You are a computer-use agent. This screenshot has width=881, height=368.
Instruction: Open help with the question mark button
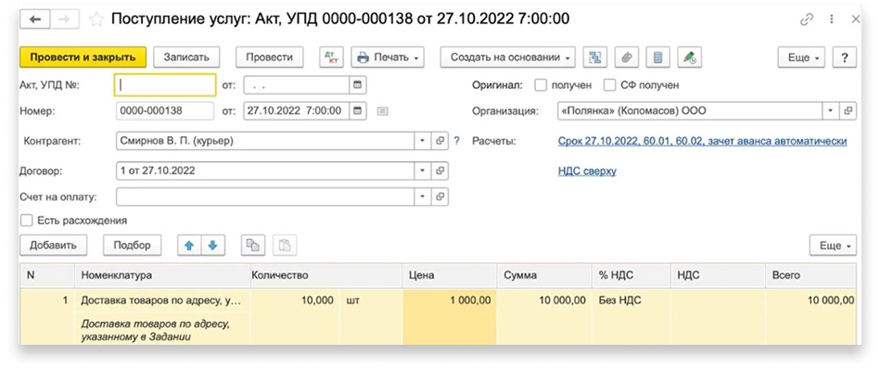click(x=845, y=57)
